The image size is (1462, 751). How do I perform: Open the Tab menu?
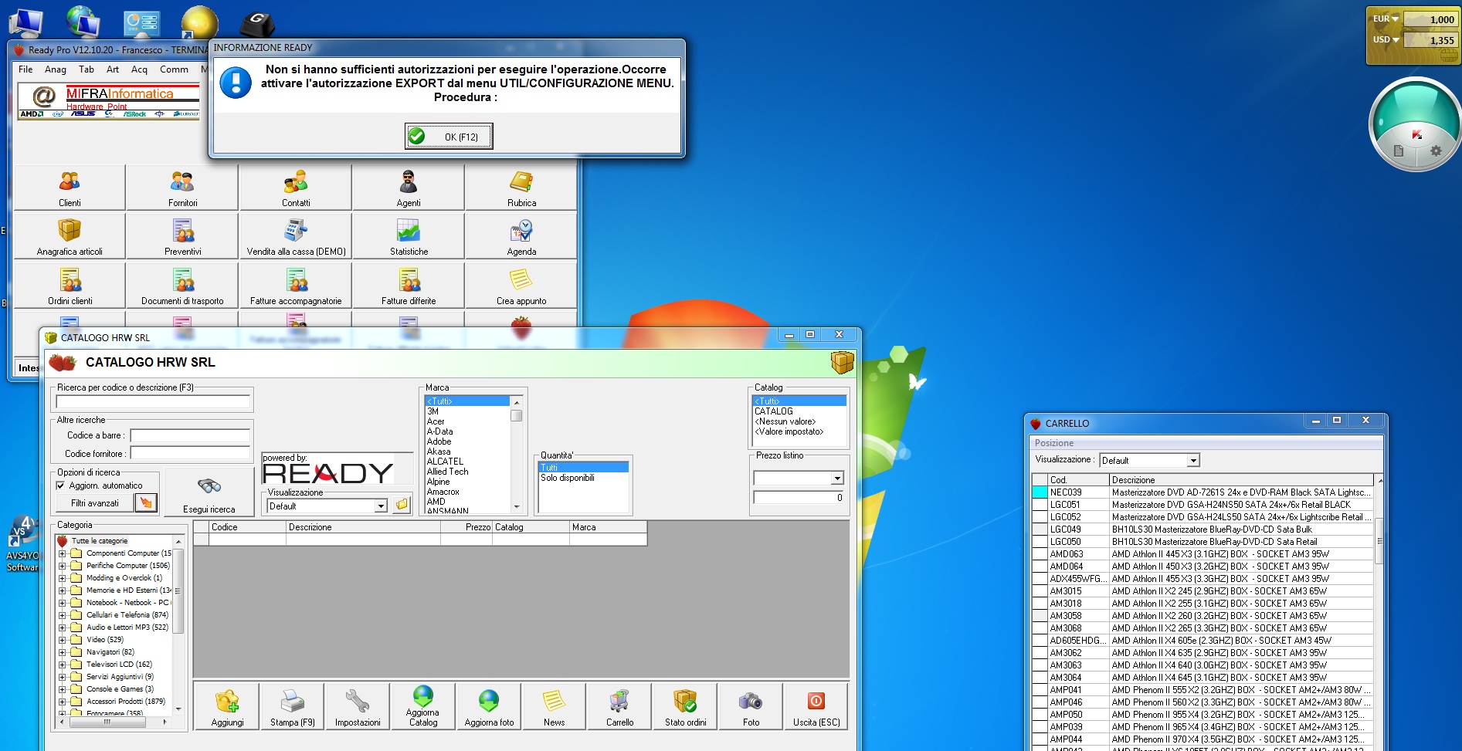(86, 69)
